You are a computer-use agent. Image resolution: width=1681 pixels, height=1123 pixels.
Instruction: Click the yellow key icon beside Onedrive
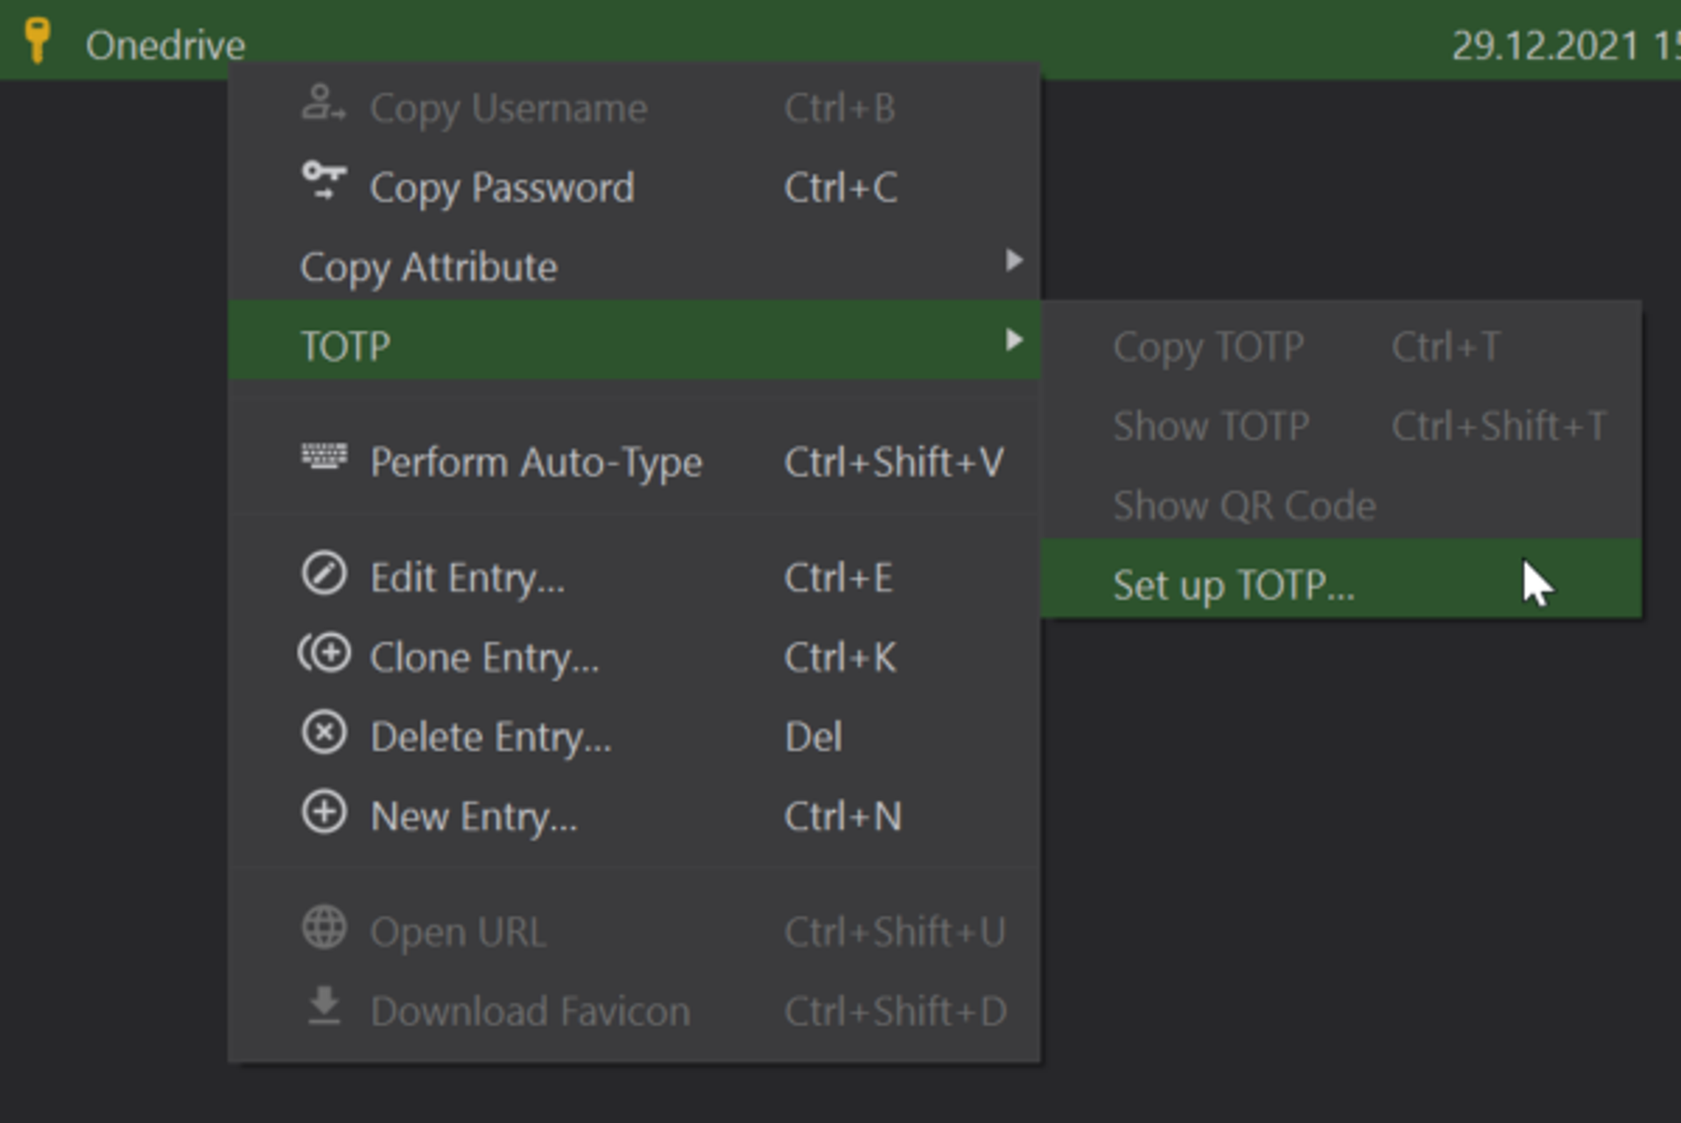click(x=37, y=41)
